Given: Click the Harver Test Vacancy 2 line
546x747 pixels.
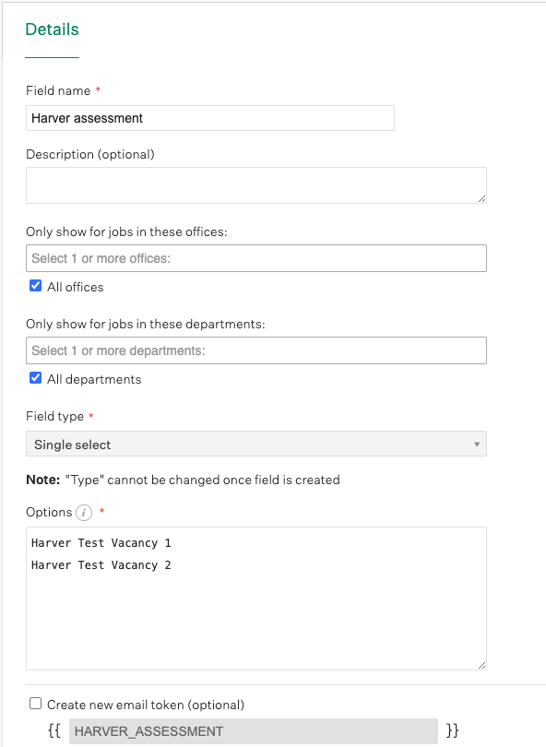Looking at the screenshot, I should click(x=101, y=565).
